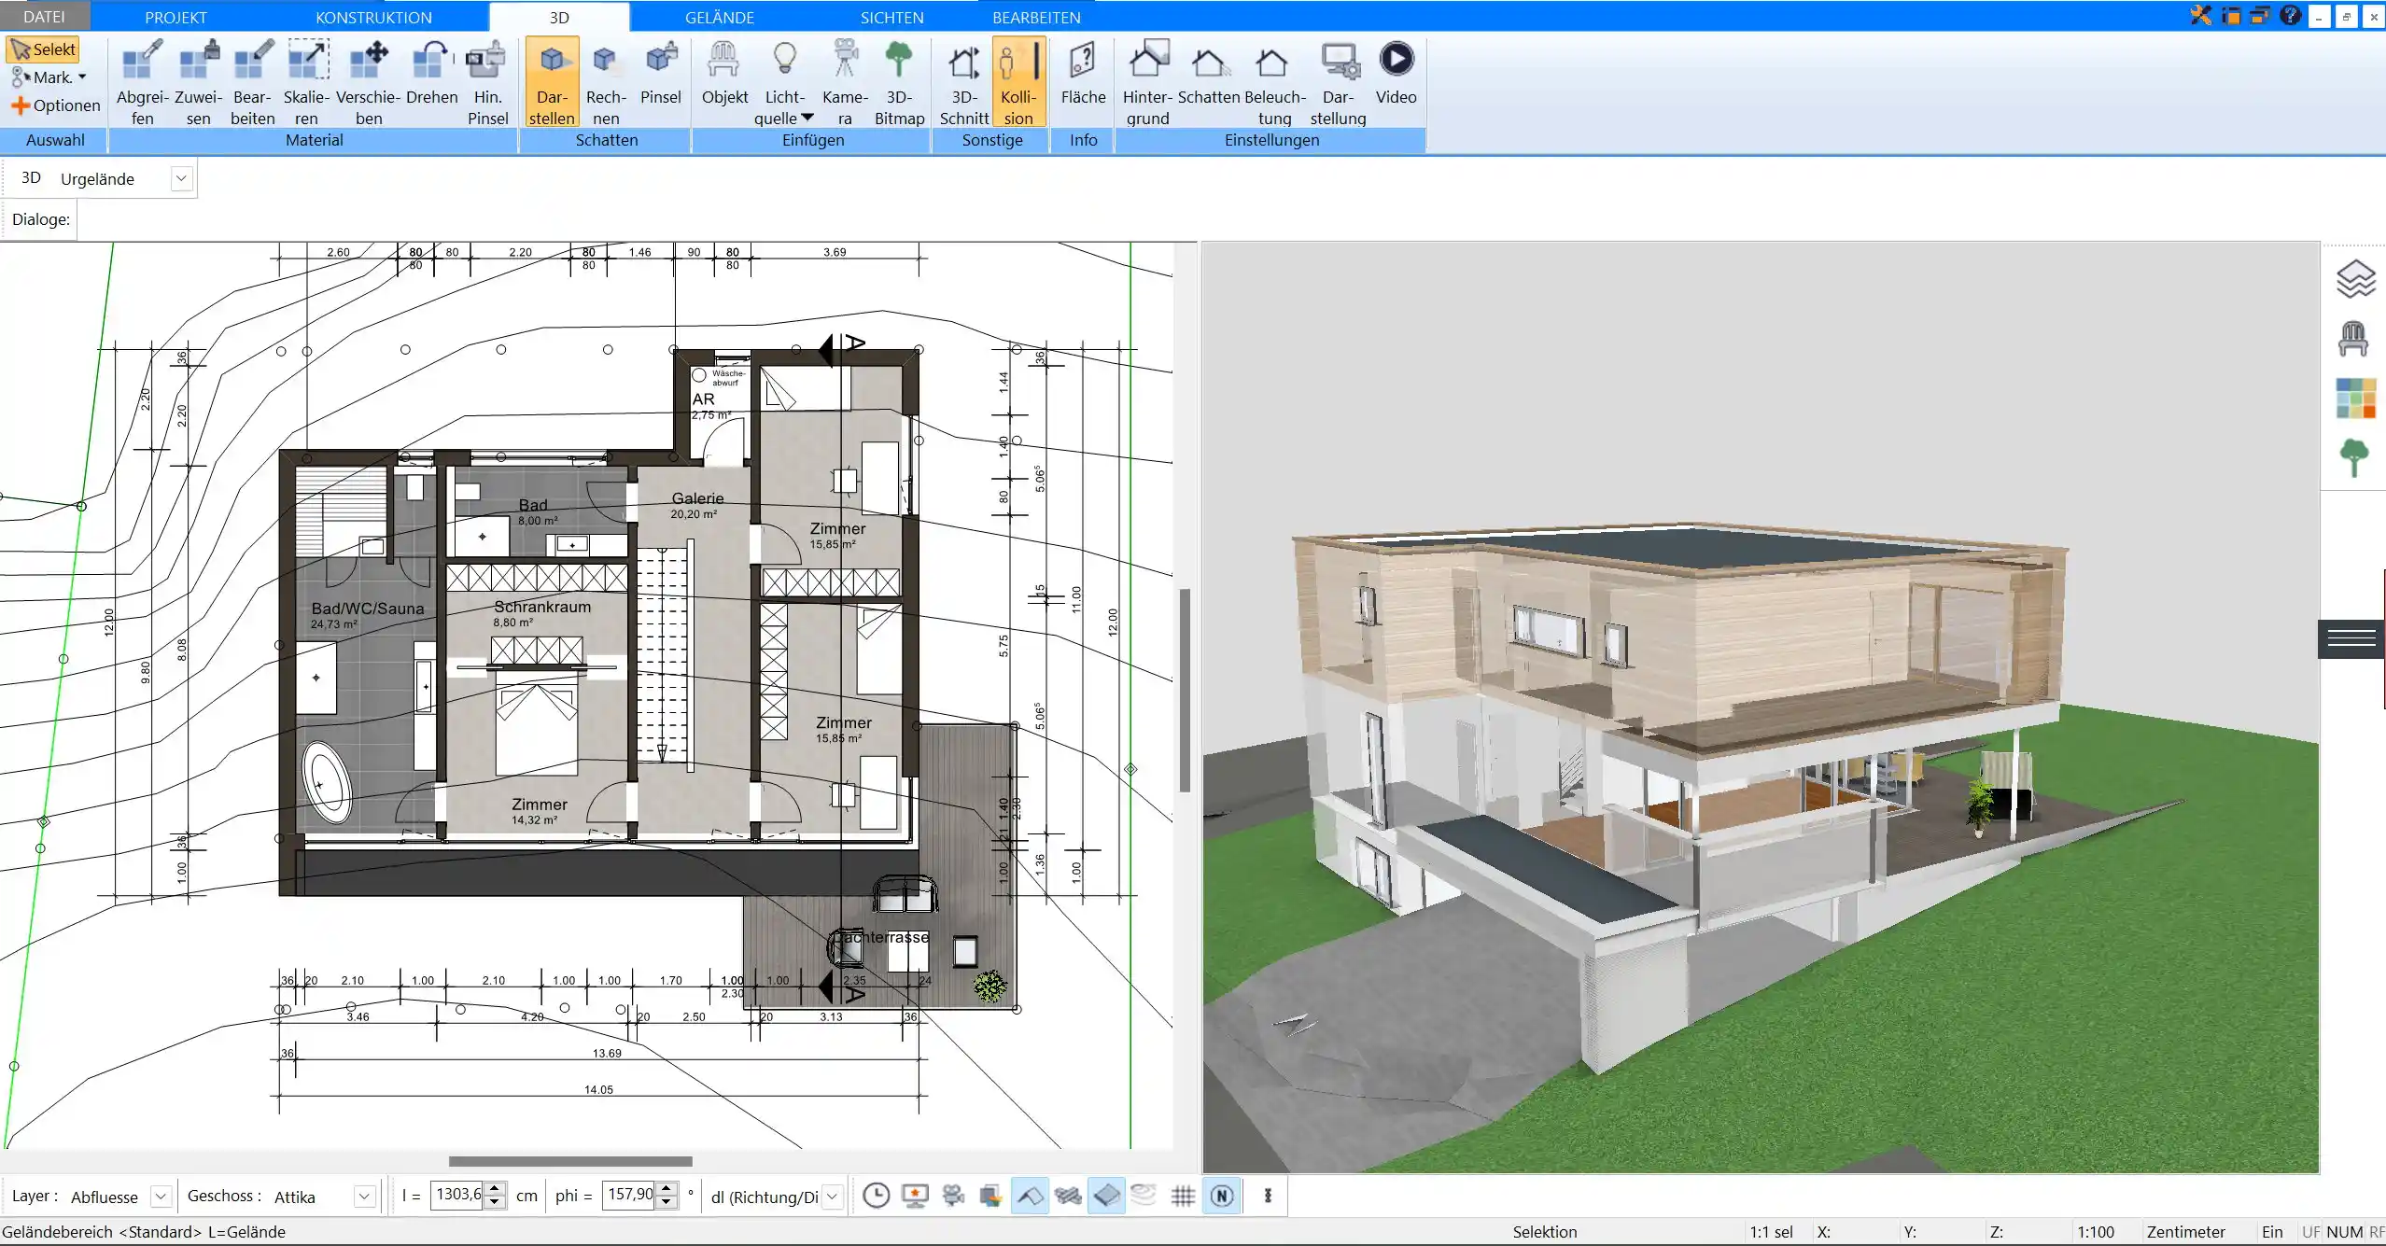
Task: Expand the bottom toolbar overflow handle
Action: [x=1268, y=1196]
